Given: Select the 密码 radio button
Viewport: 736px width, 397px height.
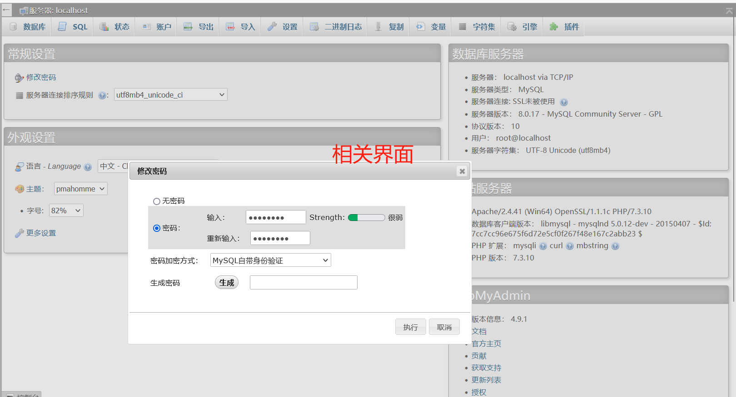Looking at the screenshot, I should click(157, 228).
